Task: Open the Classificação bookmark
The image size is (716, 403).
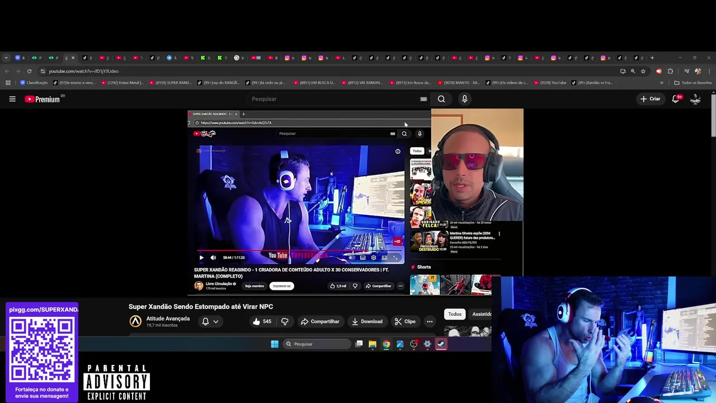Action: click(34, 83)
